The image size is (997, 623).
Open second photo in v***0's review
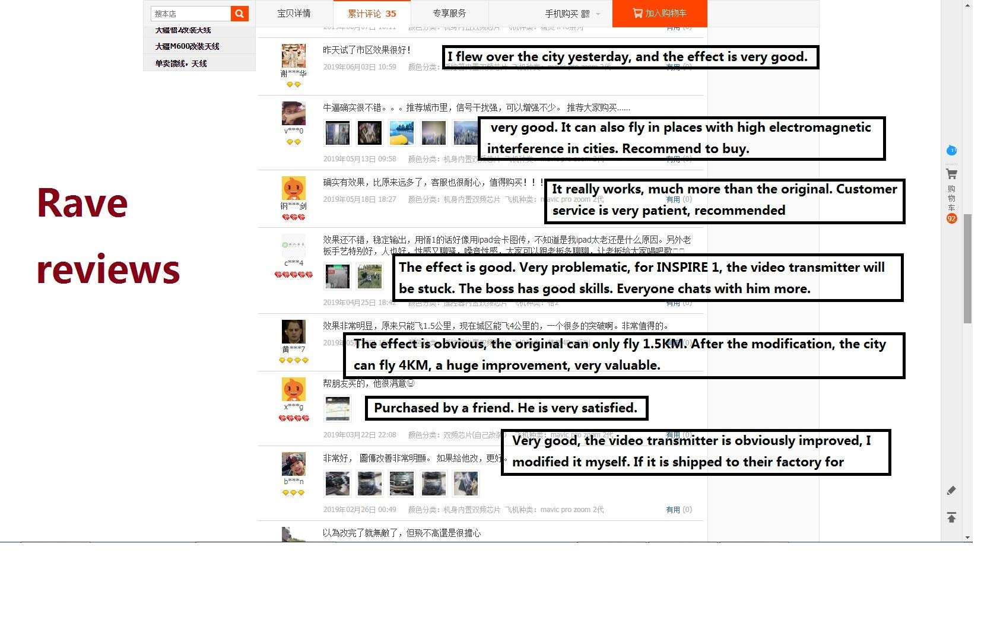click(370, 133)
